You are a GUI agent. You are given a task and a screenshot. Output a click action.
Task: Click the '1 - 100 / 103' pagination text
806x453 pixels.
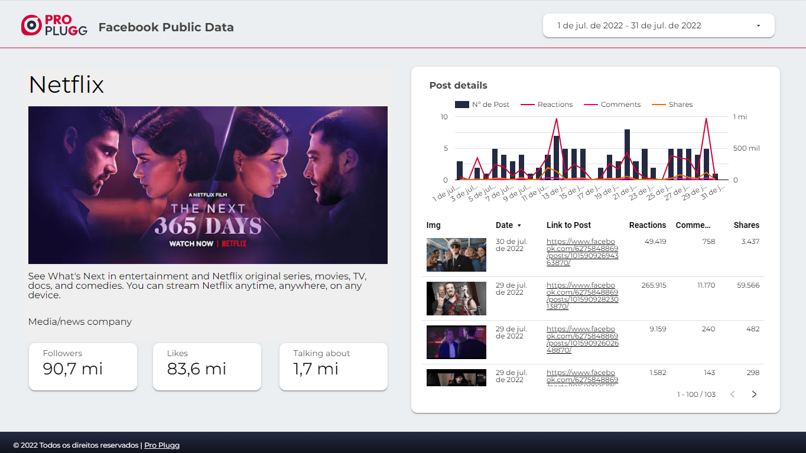tap(696, 395)
